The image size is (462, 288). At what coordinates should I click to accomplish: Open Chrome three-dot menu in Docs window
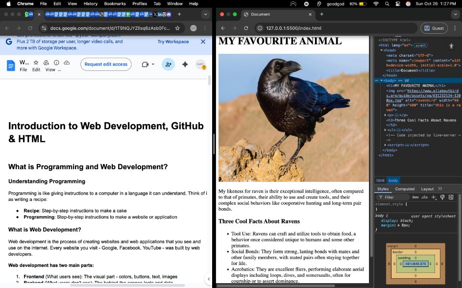(205, 28)
